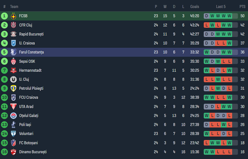Open the U. Craiova team link
This screenshot has height=159, width=248.
click(27, 43)
